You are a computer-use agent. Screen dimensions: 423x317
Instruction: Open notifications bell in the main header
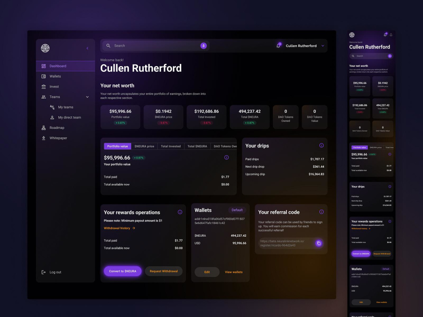[278, 46]
